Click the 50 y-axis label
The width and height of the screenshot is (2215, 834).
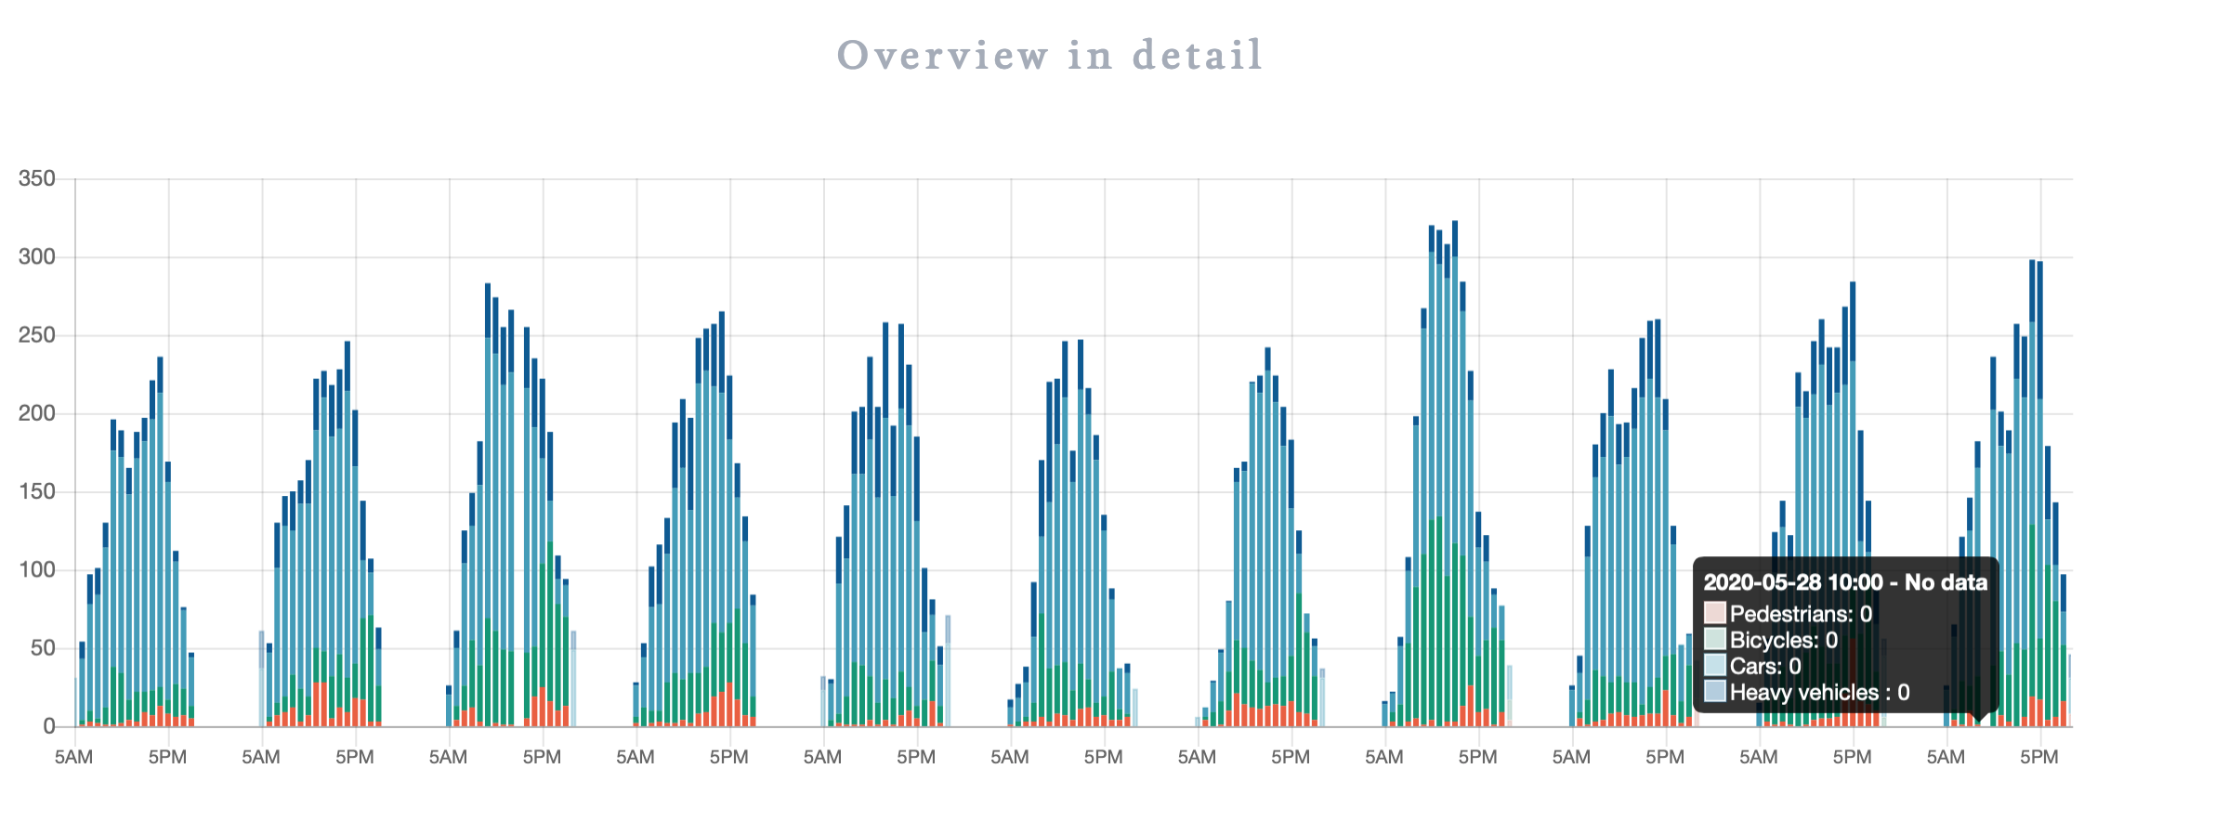pyautogui.click(x=44, y=648)
